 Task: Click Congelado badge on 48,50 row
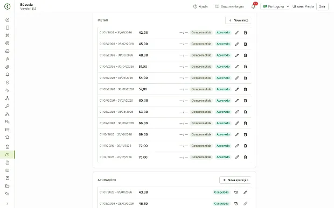[x=221, y=204]
